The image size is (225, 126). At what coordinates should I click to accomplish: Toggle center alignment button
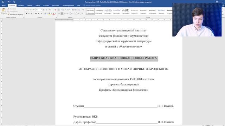(x=62, y=14)
